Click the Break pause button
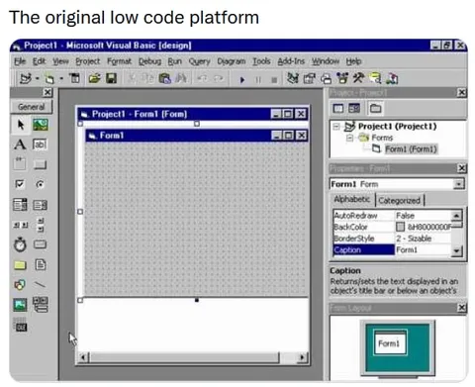 coord(258,79)
